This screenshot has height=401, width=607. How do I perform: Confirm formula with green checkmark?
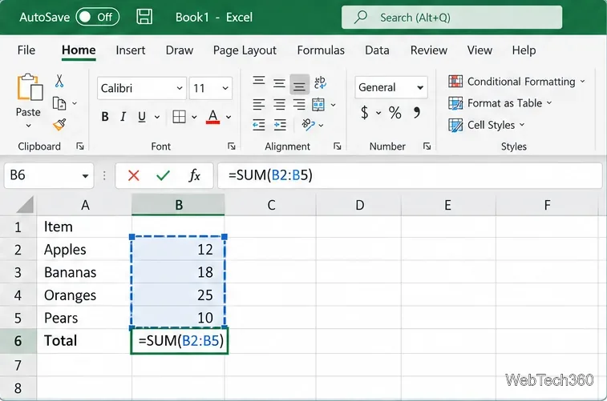coord(163,176)
